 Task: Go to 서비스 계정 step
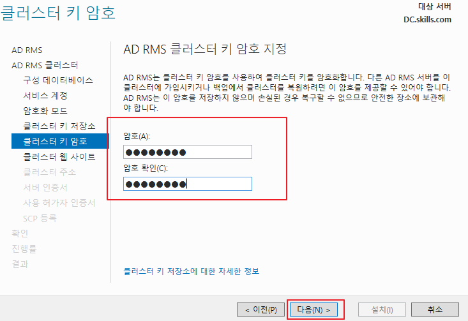pyautogui.click(x=45, y=96)
